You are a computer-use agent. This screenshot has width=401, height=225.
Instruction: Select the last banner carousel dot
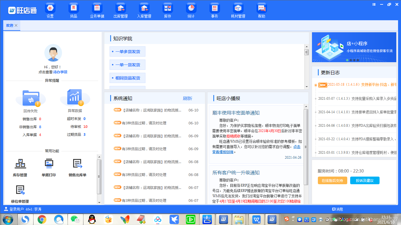pos(358,60)
